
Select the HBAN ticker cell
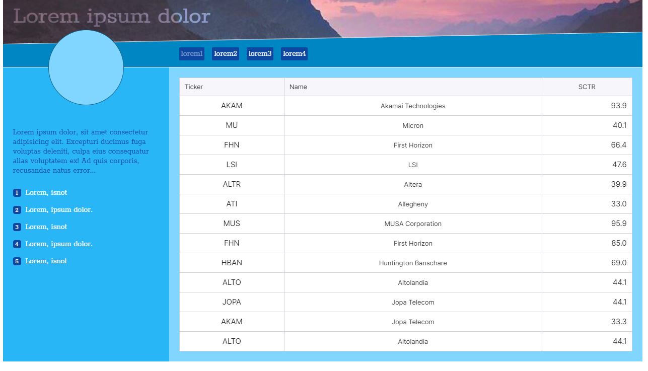[232, 263]
